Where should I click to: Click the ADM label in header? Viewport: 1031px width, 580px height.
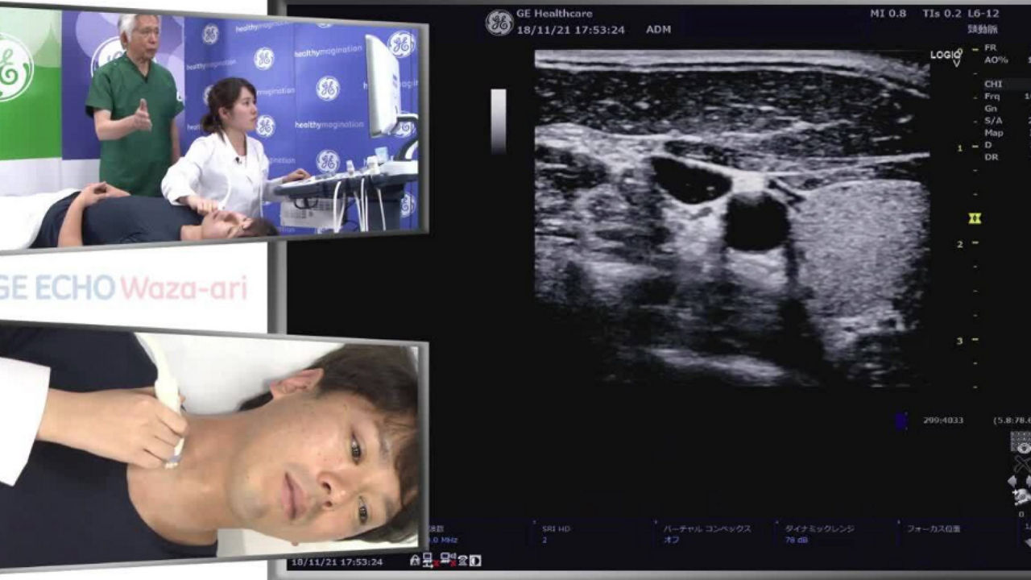(x=658, y=30)
